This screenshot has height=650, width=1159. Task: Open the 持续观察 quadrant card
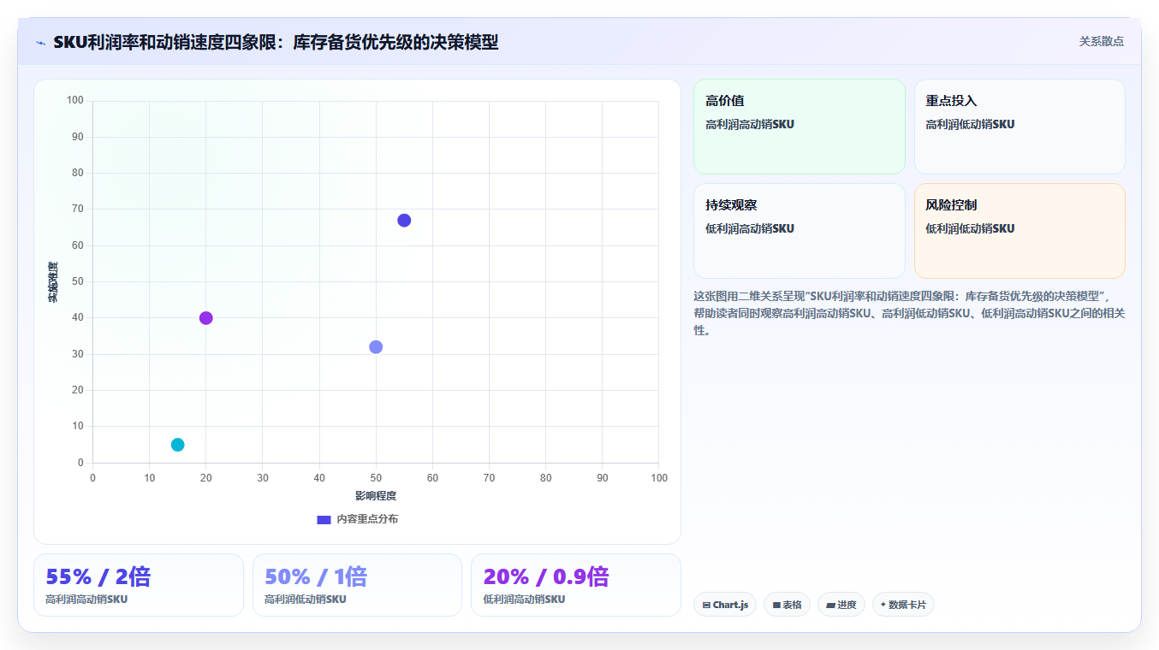[x=799, y=231]
